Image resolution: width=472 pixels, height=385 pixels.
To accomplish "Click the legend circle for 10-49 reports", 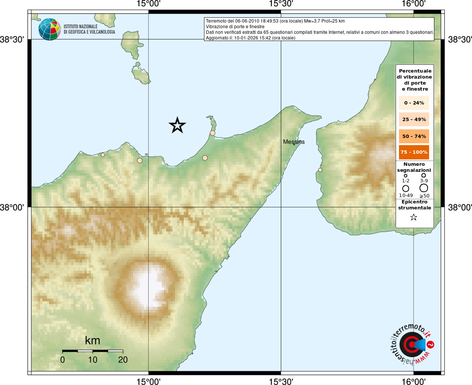I will tap(406, 188).
